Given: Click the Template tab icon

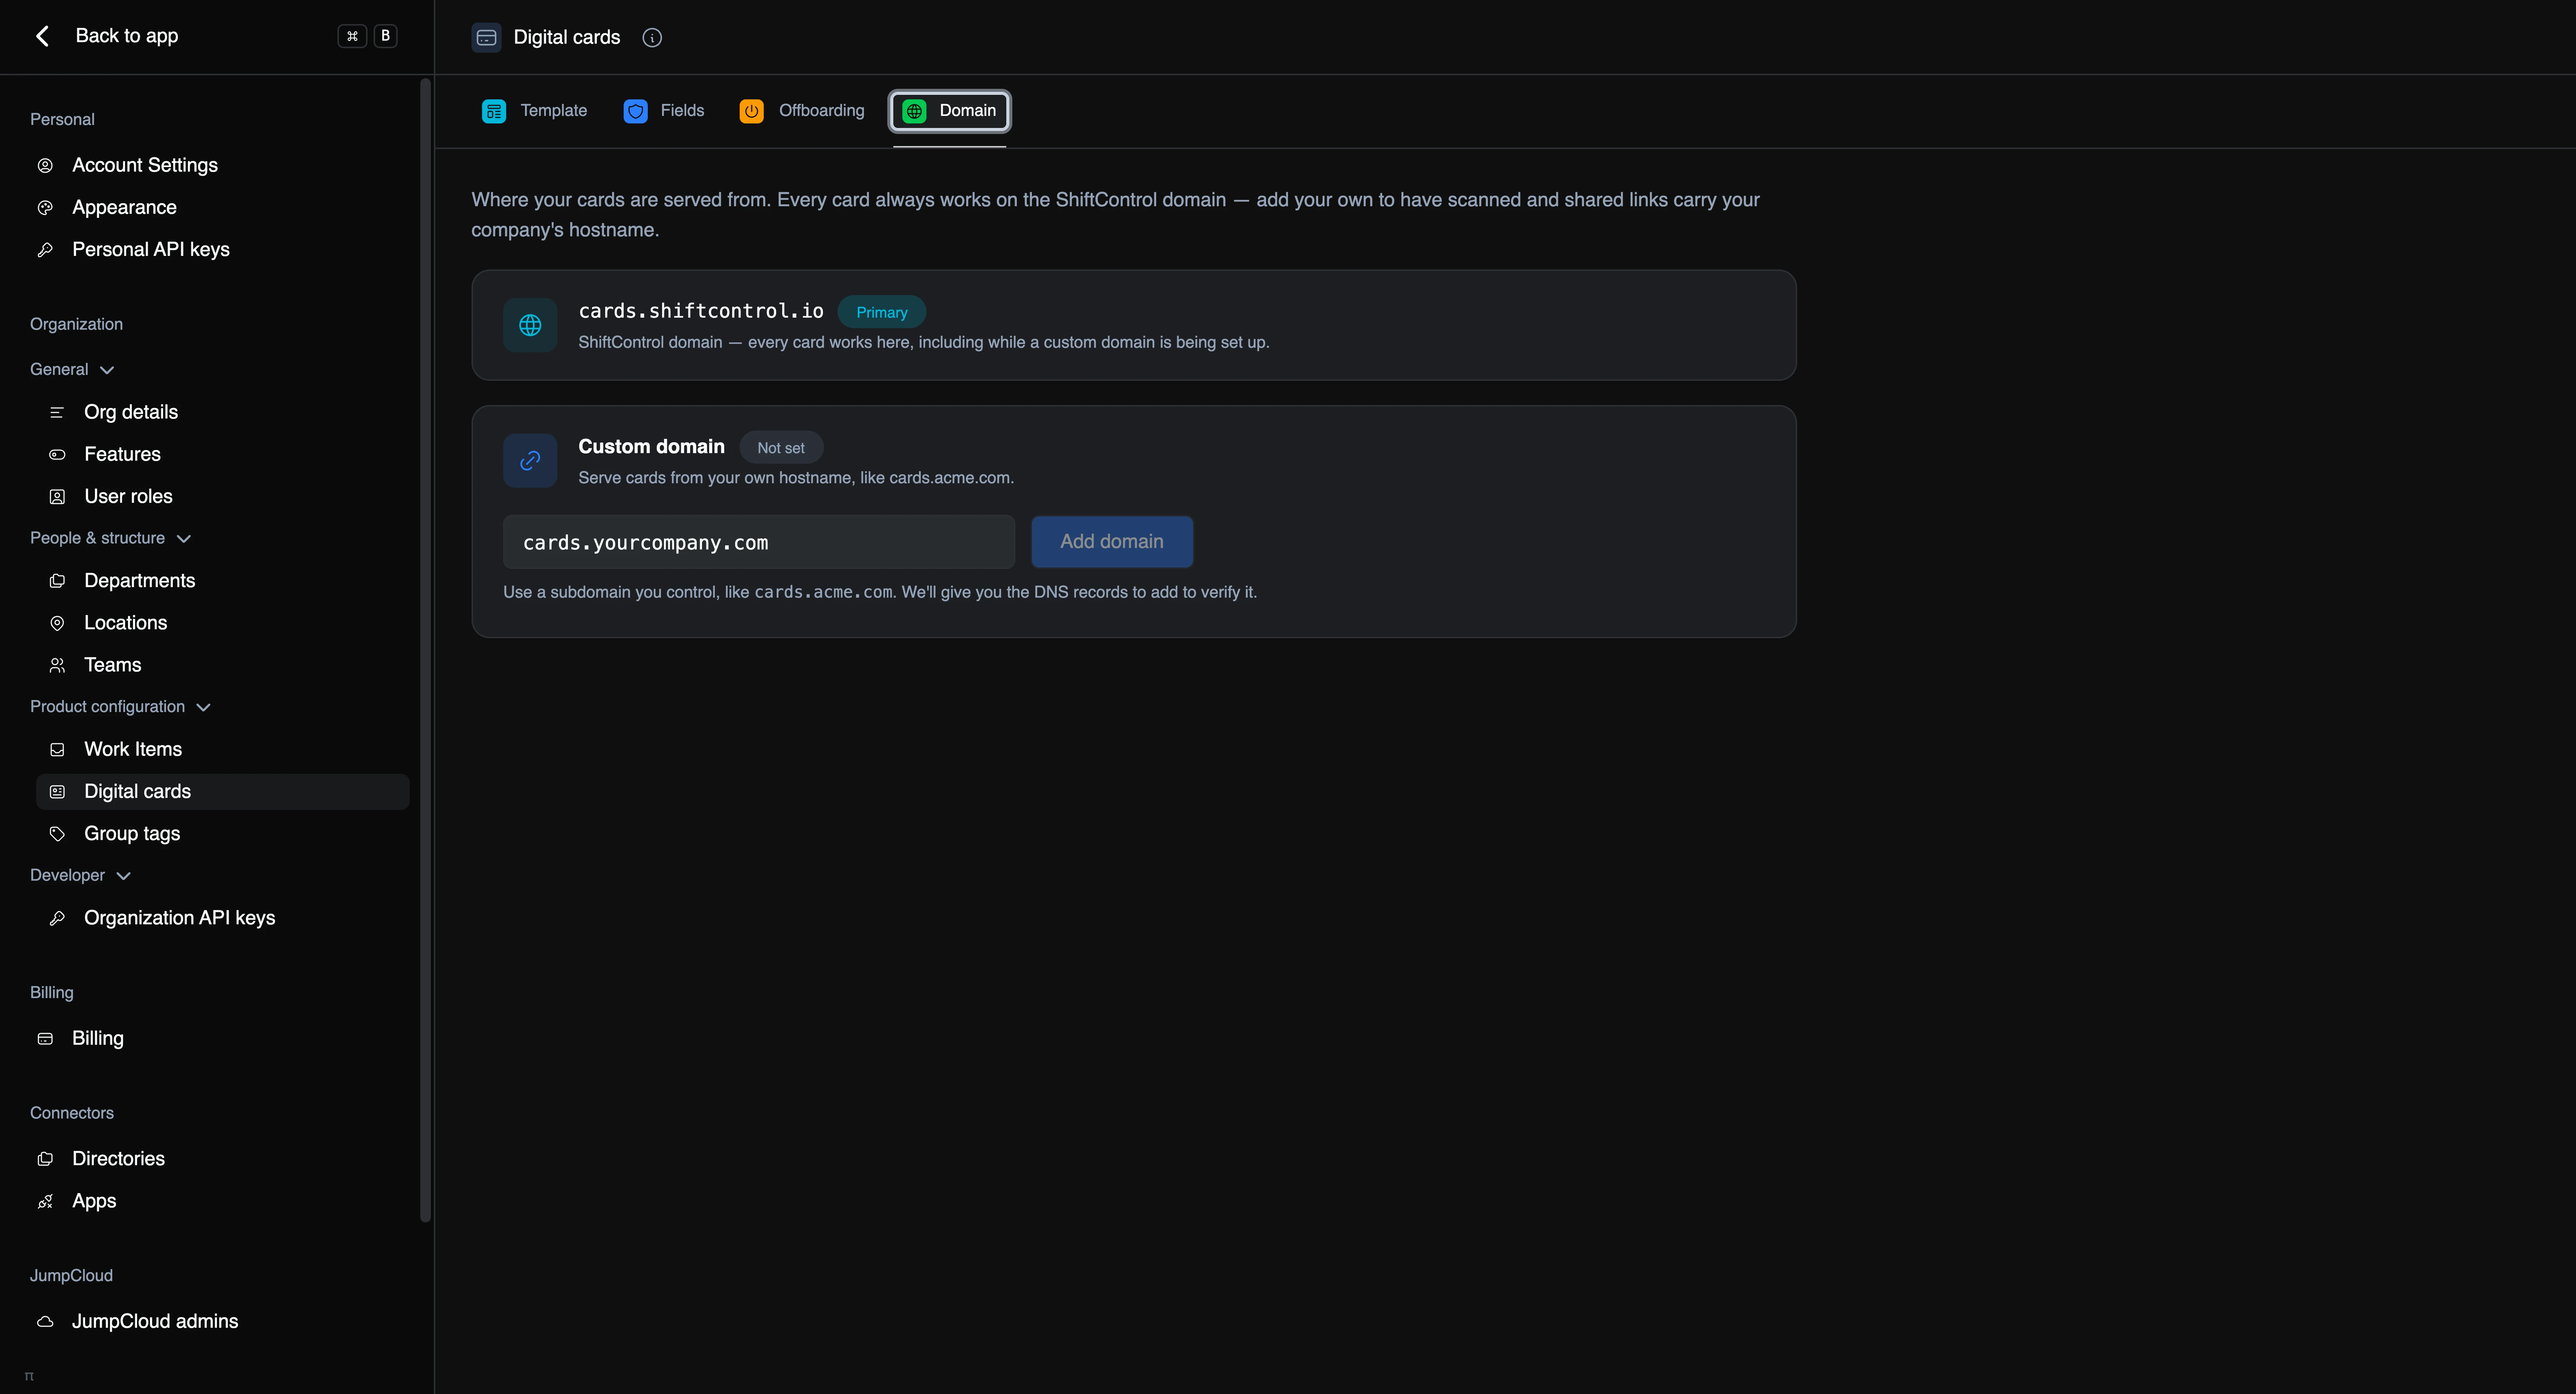Looking at the screenshot, I should point(494,111).
